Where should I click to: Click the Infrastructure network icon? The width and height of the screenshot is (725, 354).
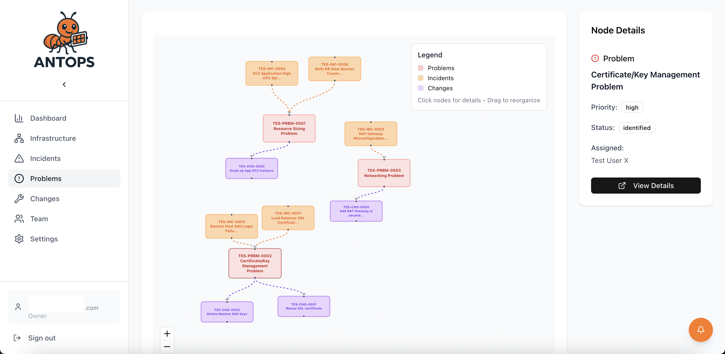point(19,138)
